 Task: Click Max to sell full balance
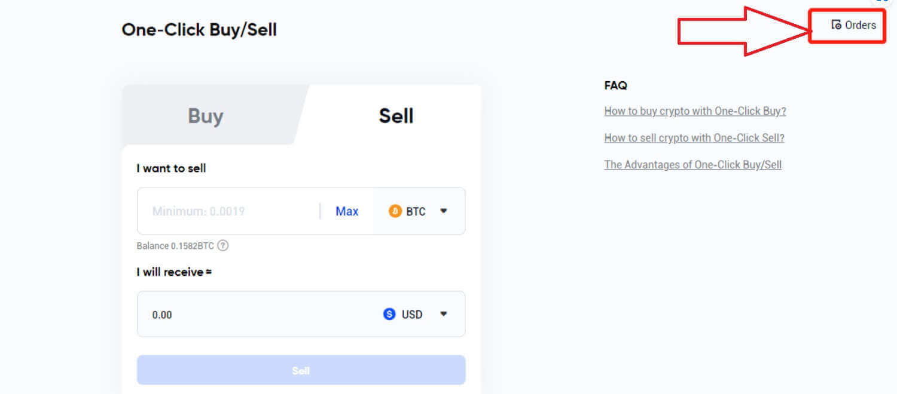(x=347, y=211)
